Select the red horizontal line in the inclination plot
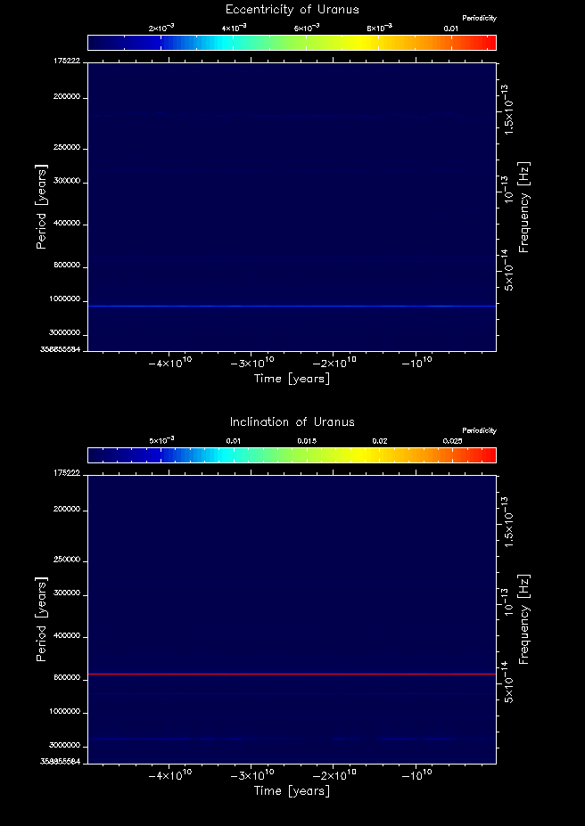 292,675
